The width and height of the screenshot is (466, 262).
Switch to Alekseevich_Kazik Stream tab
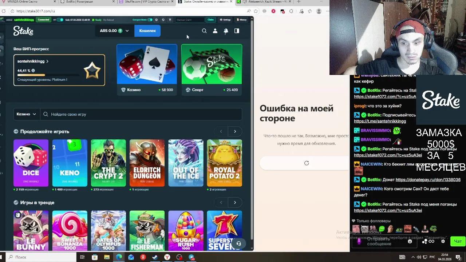point(264,1)
